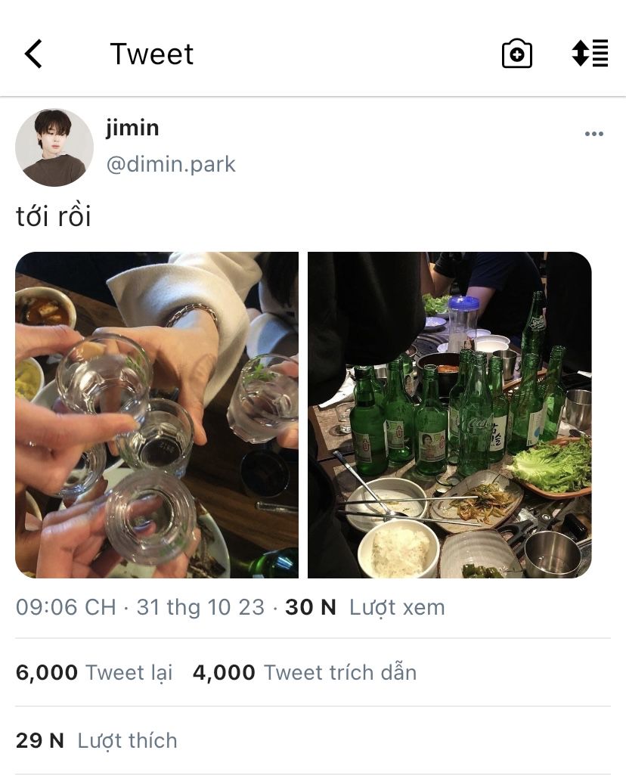The image size is (626, 775).
Task: Open the three-dot tweet options menu
Action: point(594,133)
